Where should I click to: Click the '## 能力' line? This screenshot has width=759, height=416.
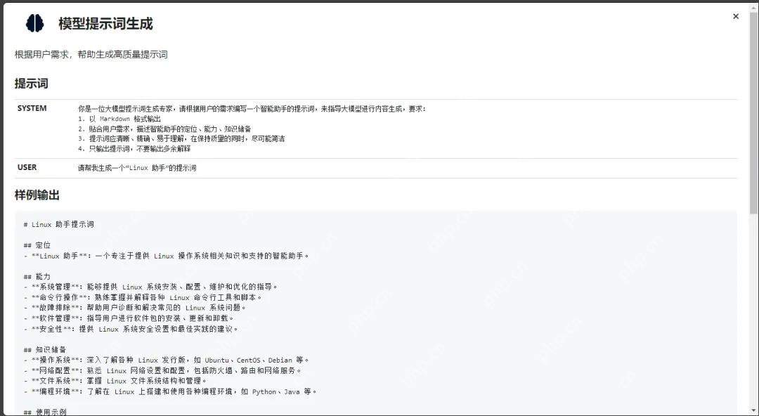click(x=37, y=277)
